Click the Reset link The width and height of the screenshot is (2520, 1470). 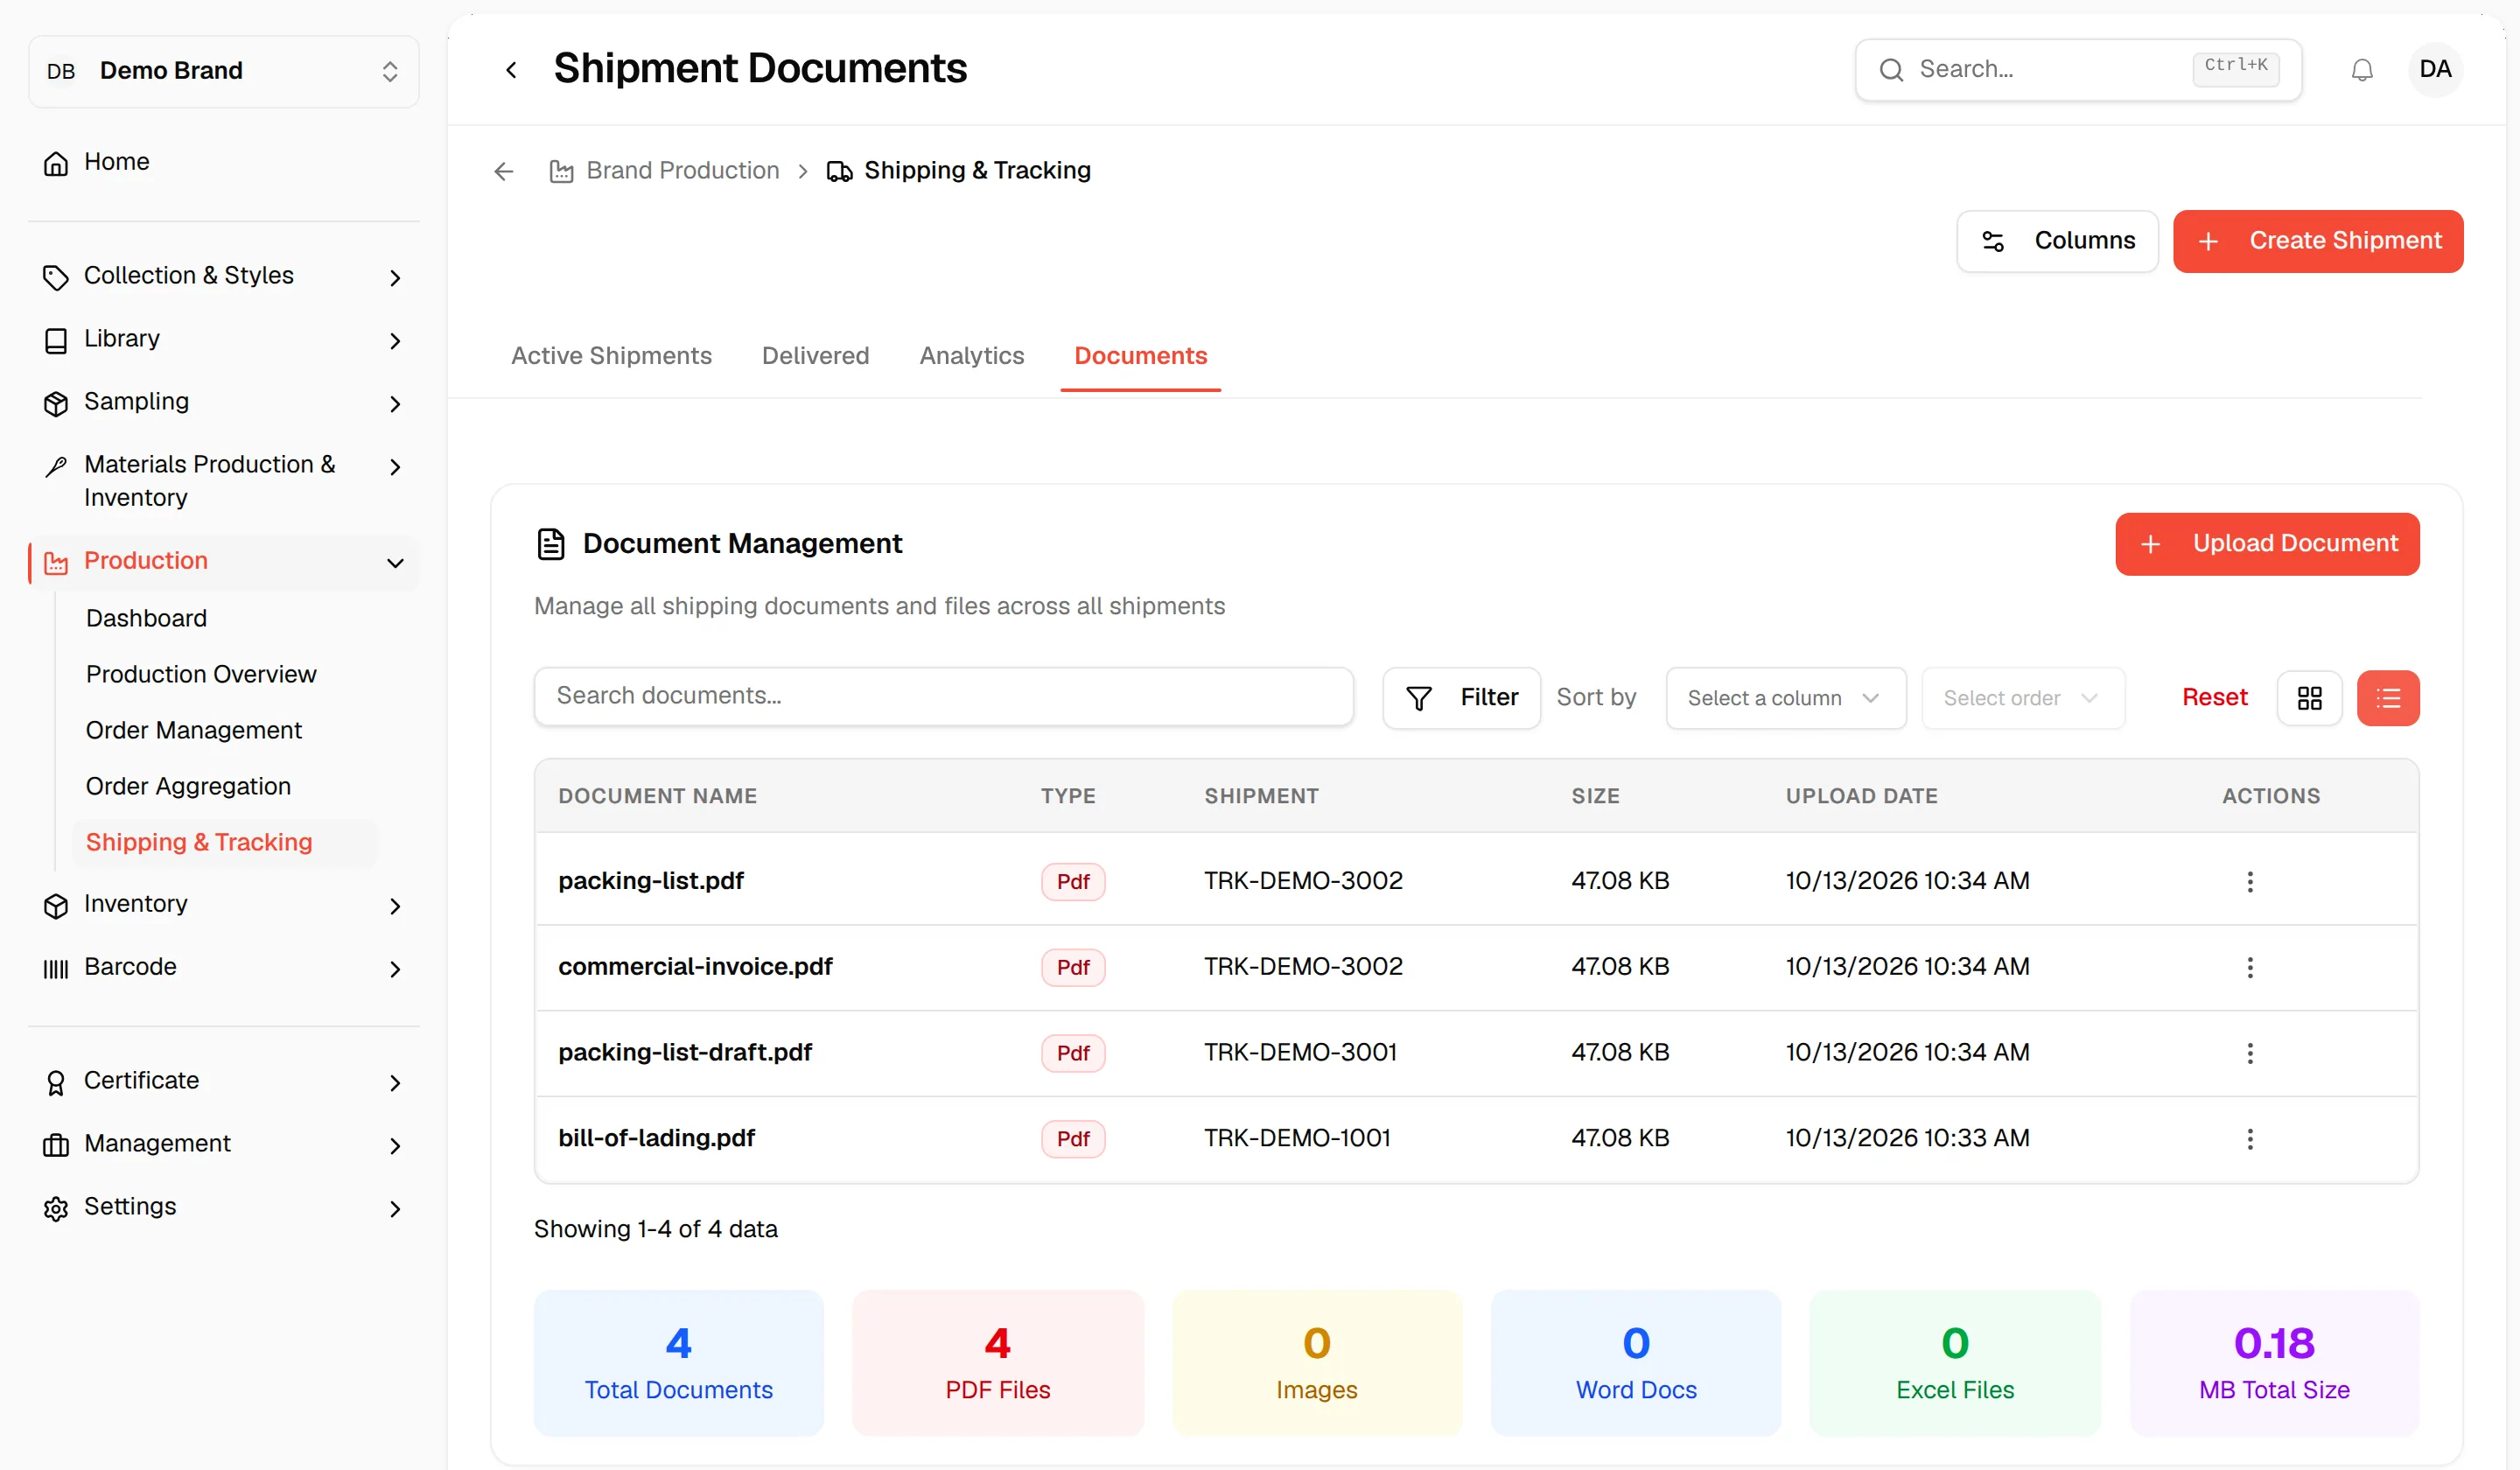click(2213, 697)
